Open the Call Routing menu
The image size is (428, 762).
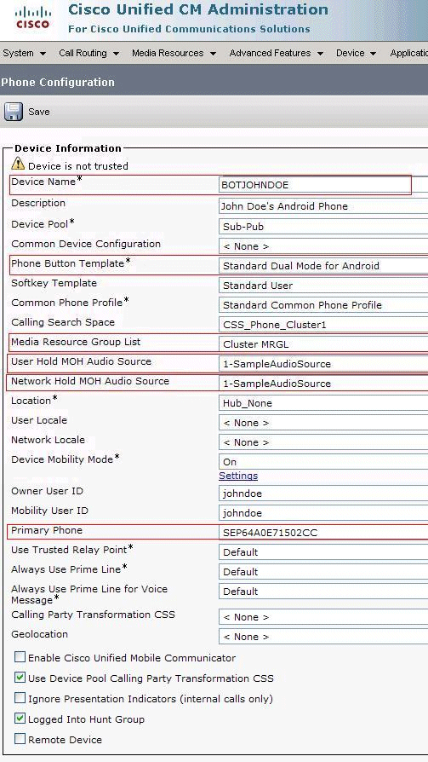(88, 53)
